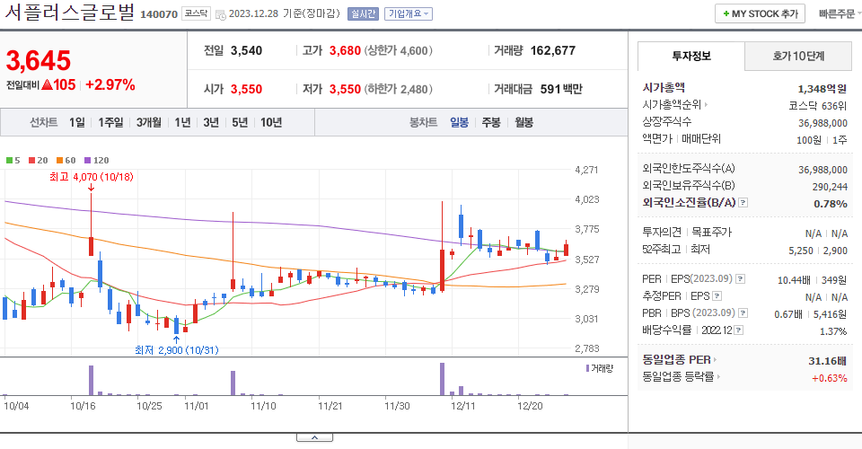
Task: Click the 상장주식수 value 36,988,000
Action: point(823,123)
